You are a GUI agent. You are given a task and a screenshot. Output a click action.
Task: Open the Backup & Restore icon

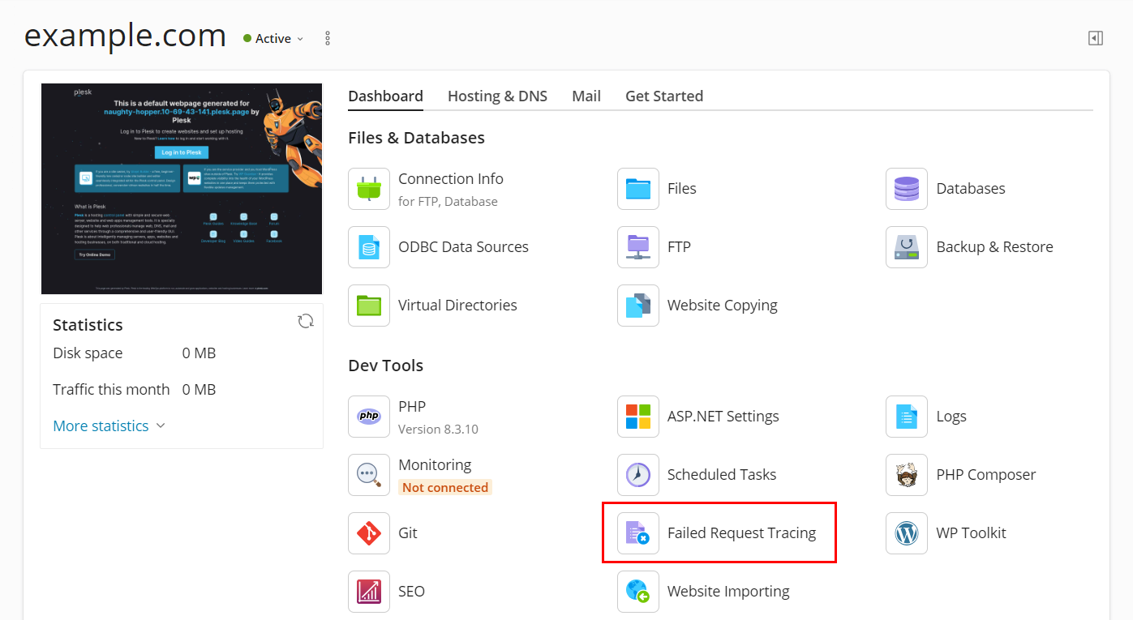(907, 247)
